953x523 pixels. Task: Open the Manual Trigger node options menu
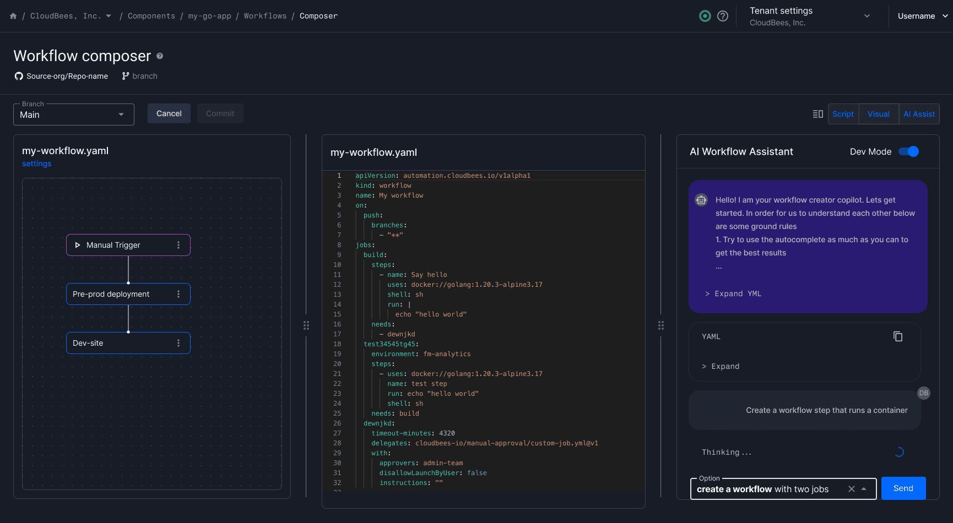tap(178, 245)
